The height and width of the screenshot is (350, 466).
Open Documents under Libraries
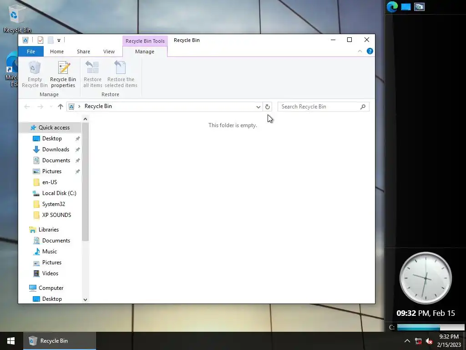pos(56,241)
